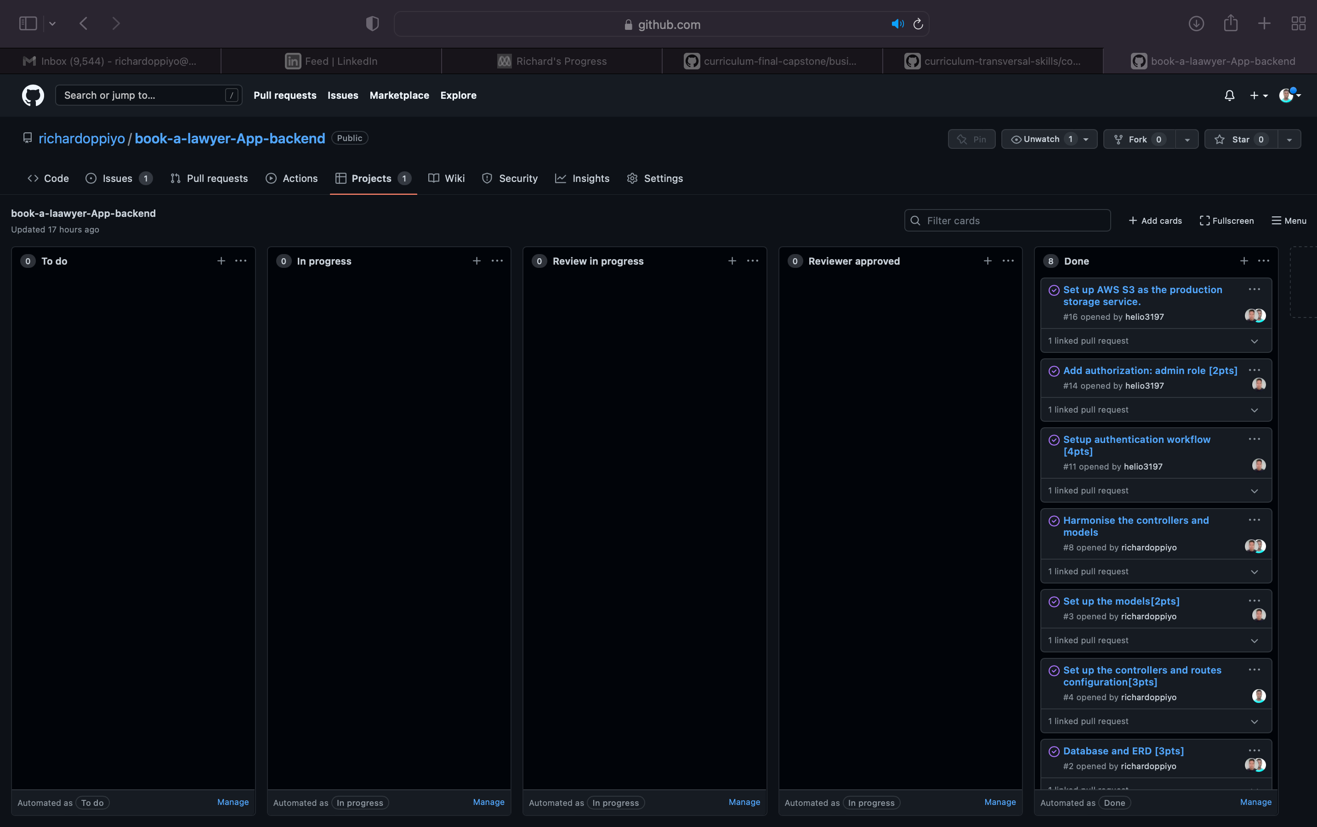The height and width of the screenshot is (827, 1317).
Task: Mute audio from this tab
Action: pos(897,24)
